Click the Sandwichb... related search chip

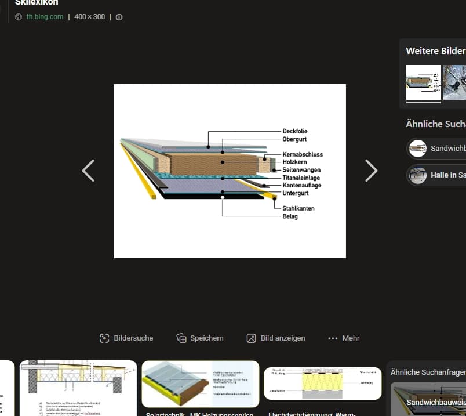point(436,148)
